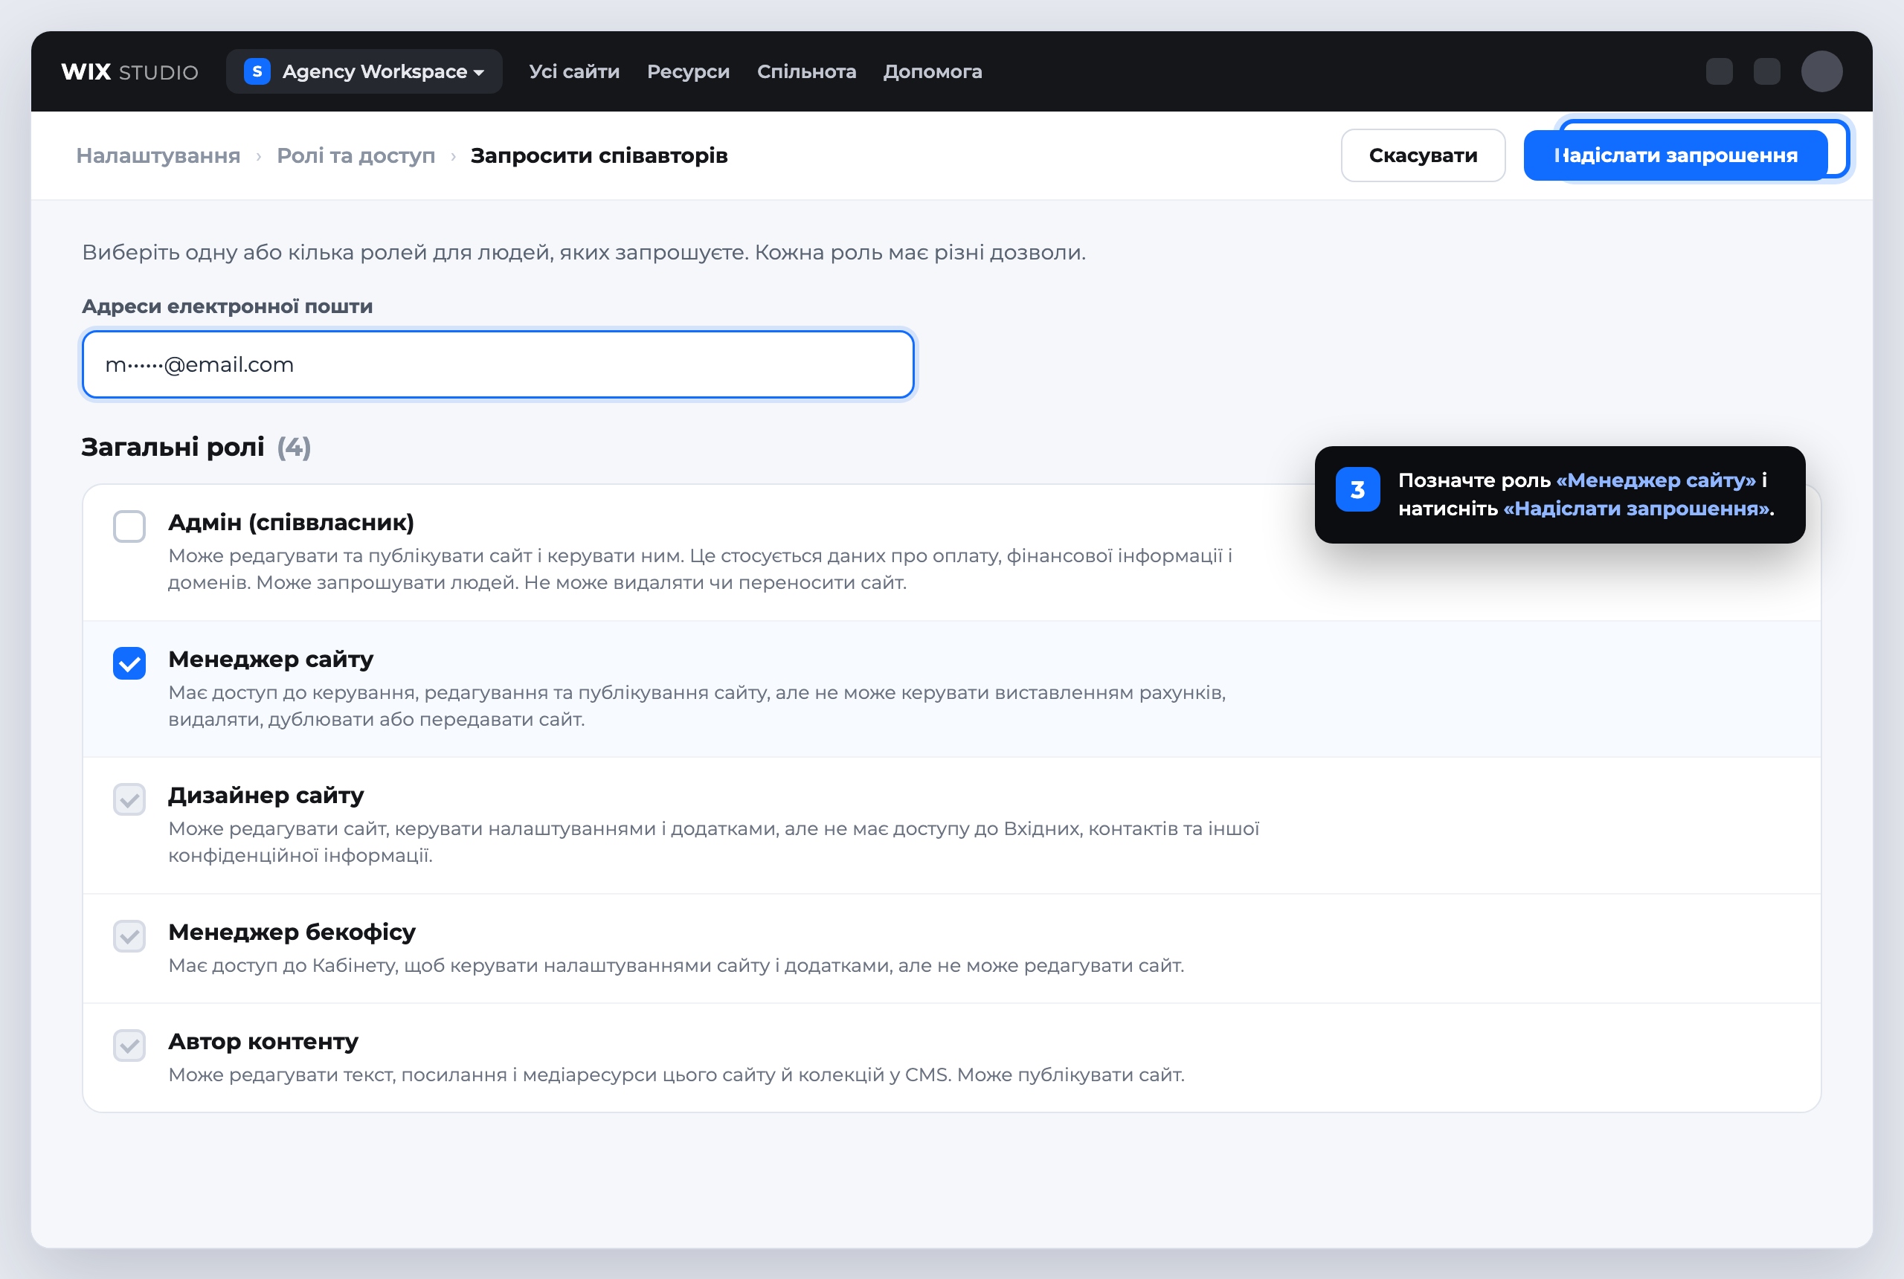1904x1279 pixels.
Task: Check the Адмін (співвласник) checkbox
Action: tap(129, 526)
